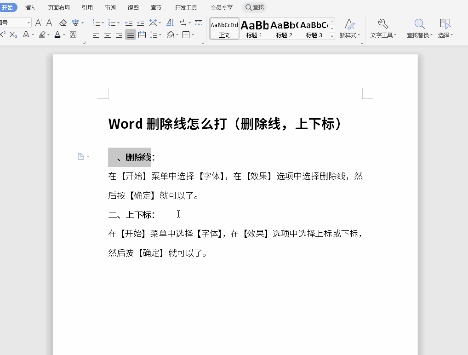Align text to center
The image size is (468, 355).
coord(108,34)
